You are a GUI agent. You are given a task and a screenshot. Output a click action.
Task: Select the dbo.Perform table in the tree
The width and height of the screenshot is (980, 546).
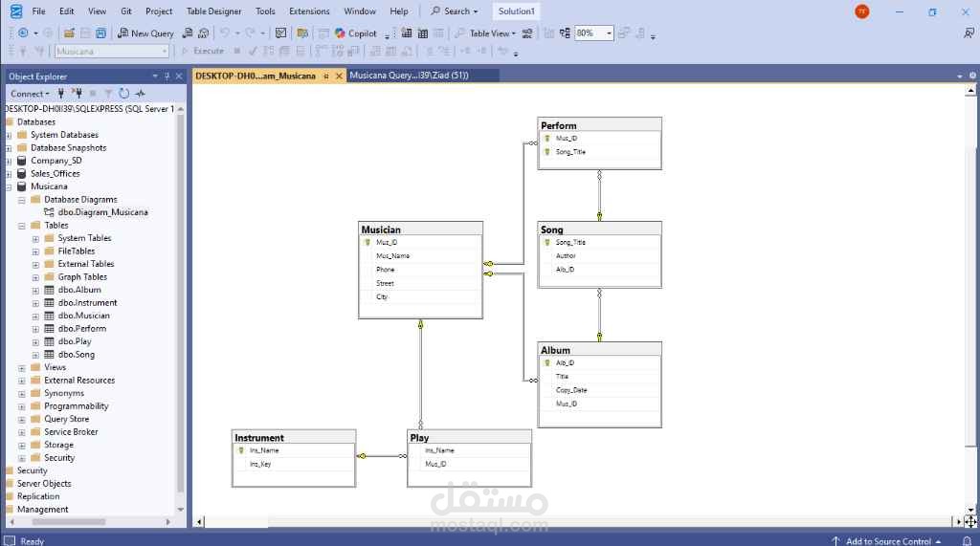coord(82,329)
